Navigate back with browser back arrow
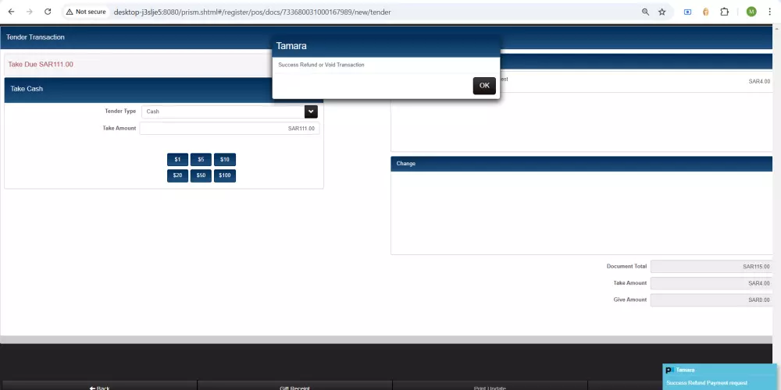The width and height of the screenshot is (781, 390). click(11, 12)
